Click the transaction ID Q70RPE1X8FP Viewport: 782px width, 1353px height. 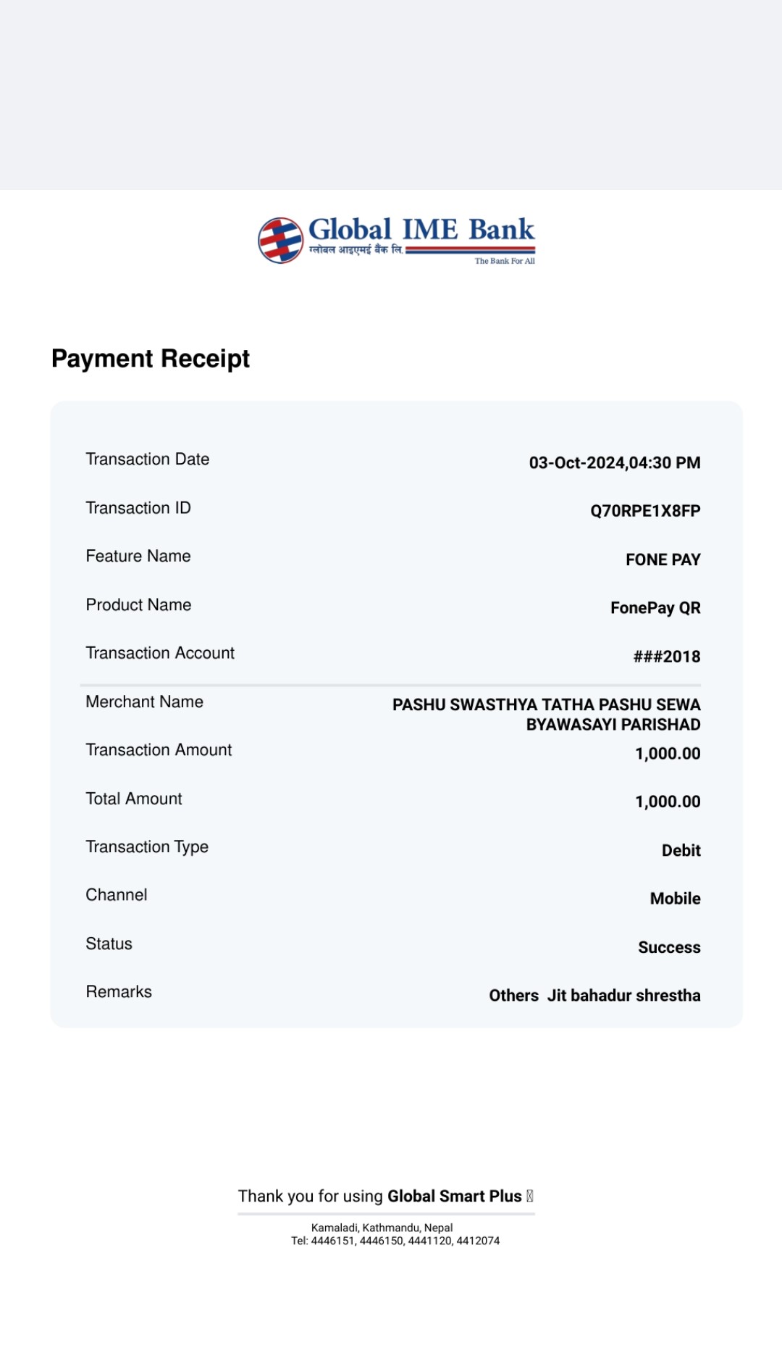coord(645,511)
